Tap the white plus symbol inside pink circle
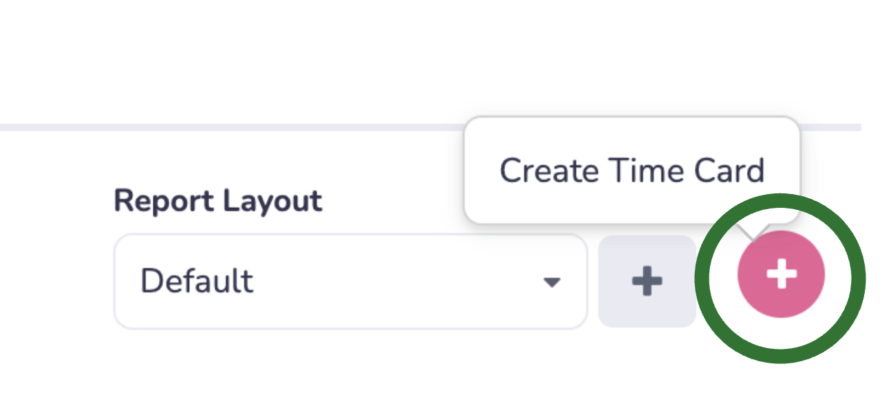882x406 pixels. (782, 275)
